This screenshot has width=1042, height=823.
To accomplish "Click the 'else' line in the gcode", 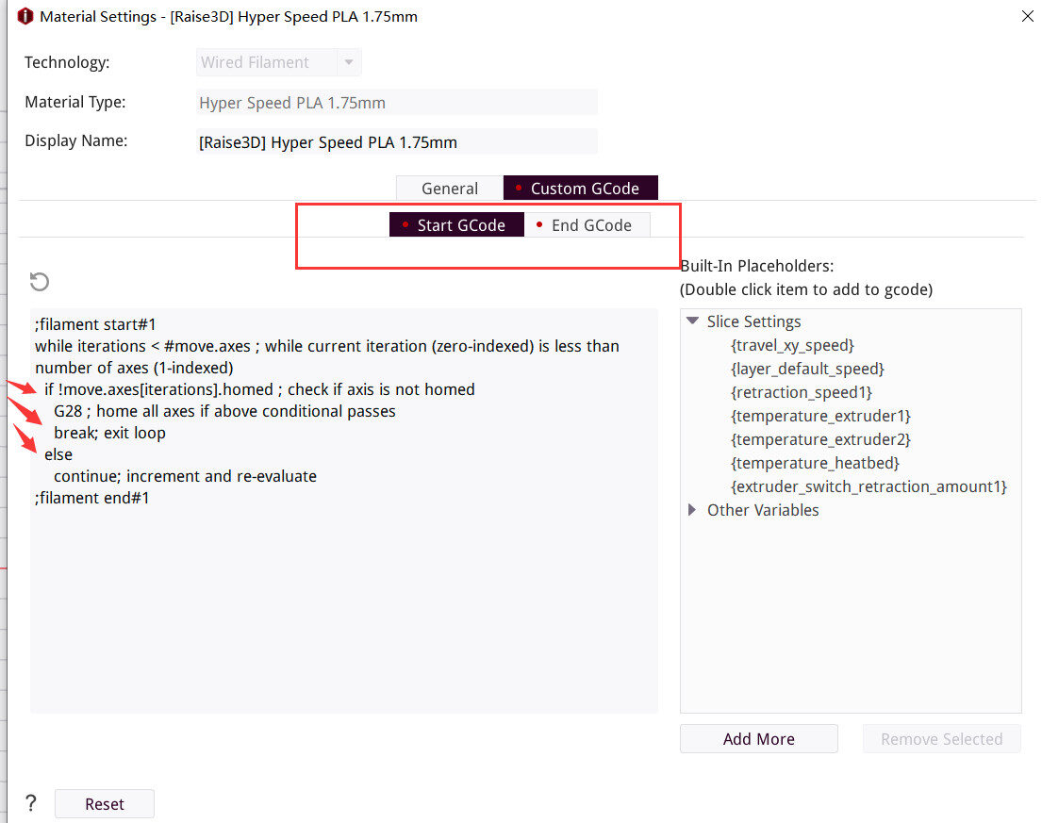I will pyautogui.click(x=58, y=454).
